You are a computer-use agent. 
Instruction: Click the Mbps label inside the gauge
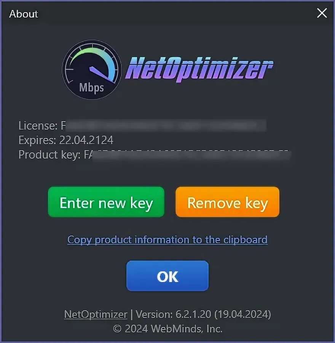click(x=91, y=88)
